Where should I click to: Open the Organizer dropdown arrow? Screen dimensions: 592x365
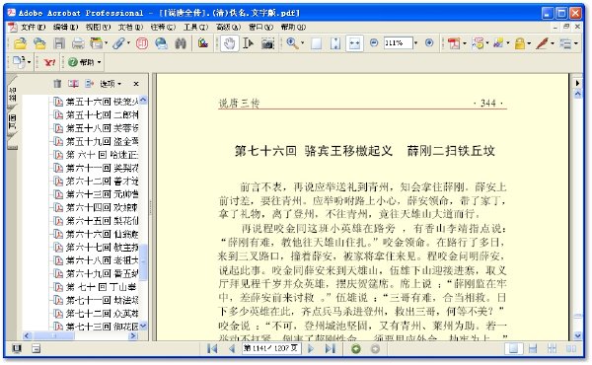(x=107, y=43)
